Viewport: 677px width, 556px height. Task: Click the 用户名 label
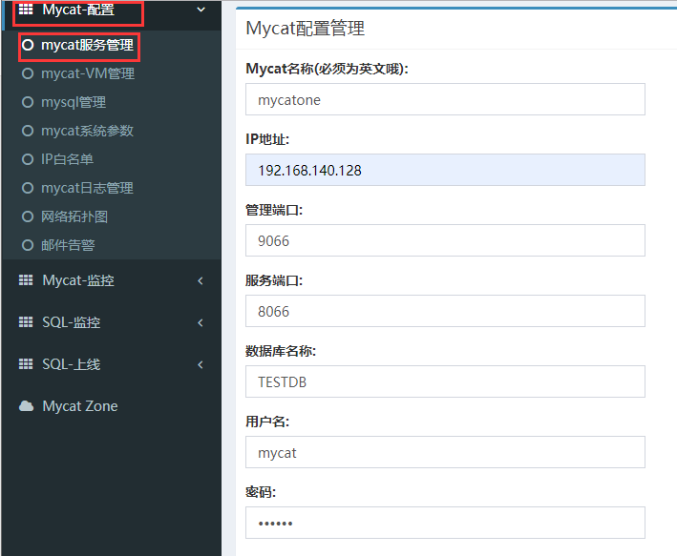tap(267, 422)
